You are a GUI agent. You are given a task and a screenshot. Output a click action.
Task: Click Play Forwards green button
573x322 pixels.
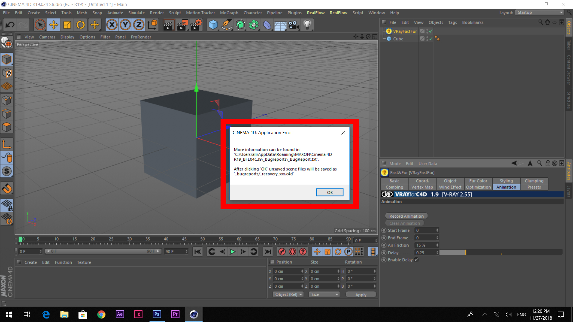(232, 252)
